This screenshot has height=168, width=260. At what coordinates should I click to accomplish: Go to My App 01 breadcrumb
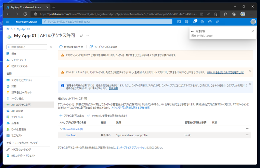tap(23, 29)
